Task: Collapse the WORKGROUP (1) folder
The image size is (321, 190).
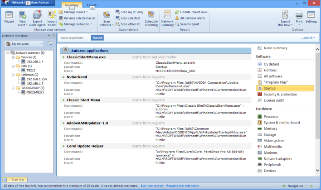Action: 13,88
